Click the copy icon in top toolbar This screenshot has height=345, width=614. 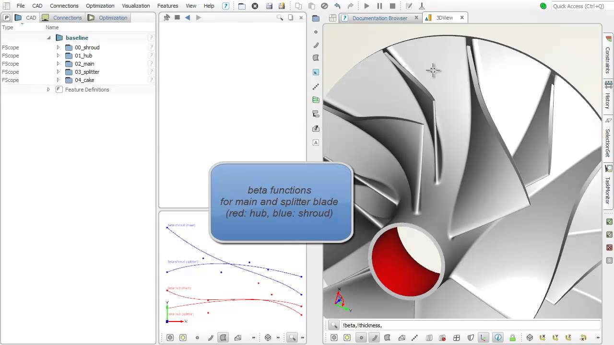pos(298,6)
